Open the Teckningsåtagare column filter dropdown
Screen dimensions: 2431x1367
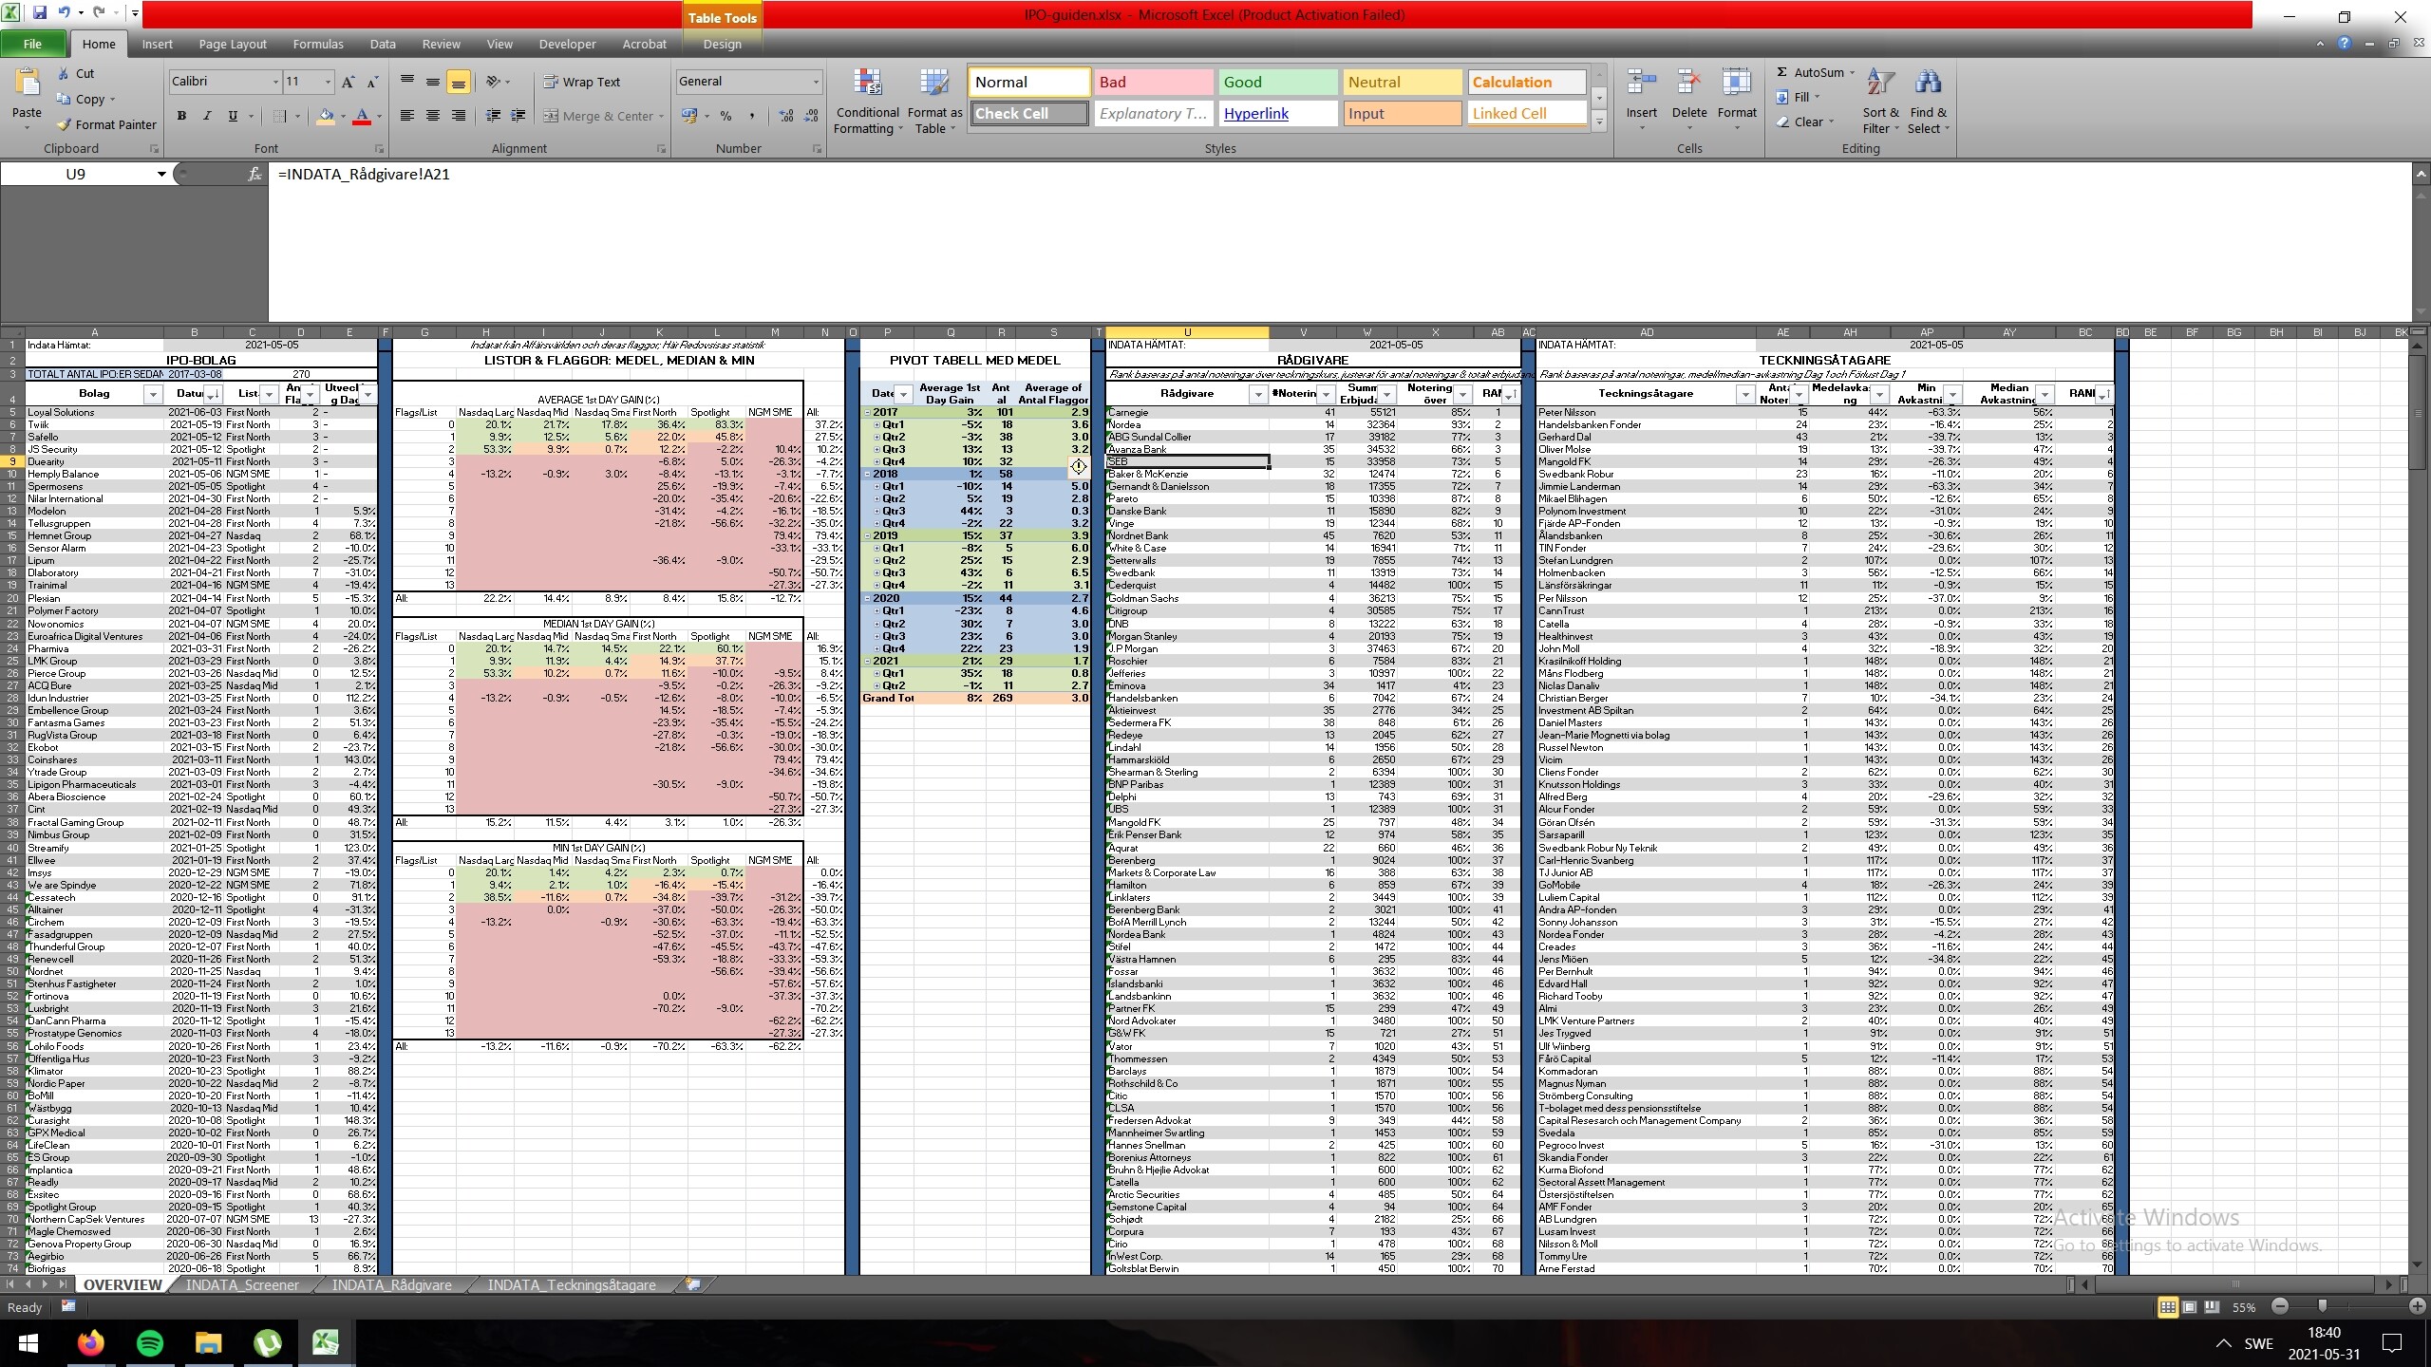[x=1744, y=394]
